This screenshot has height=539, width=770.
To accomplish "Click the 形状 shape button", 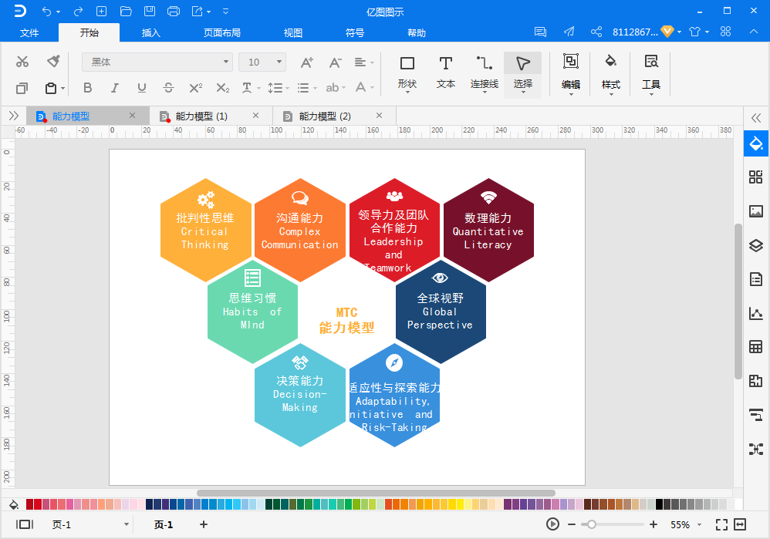I will (407, 72).
